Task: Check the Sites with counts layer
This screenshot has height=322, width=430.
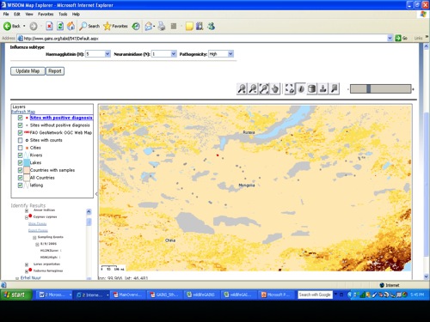Action: click(20, 140)
